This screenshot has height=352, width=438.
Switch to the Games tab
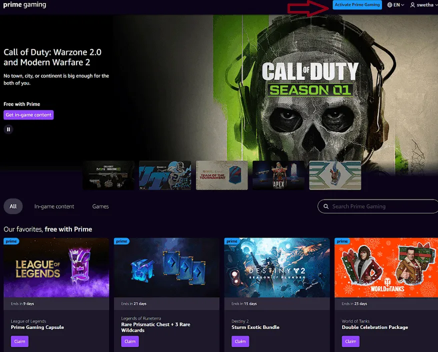click(x=100, y=206)
